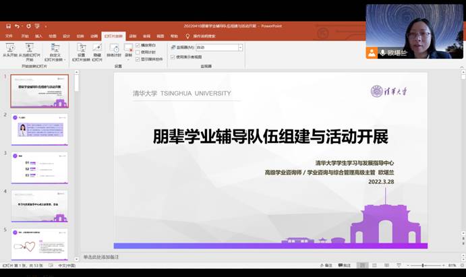Switch to the Insert tab
The image size is (466, 277).
point(38,36)
